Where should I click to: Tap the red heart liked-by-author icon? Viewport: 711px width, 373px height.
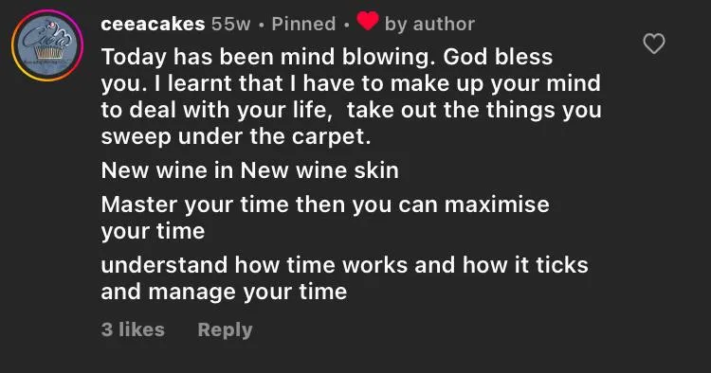click(367, 21)
